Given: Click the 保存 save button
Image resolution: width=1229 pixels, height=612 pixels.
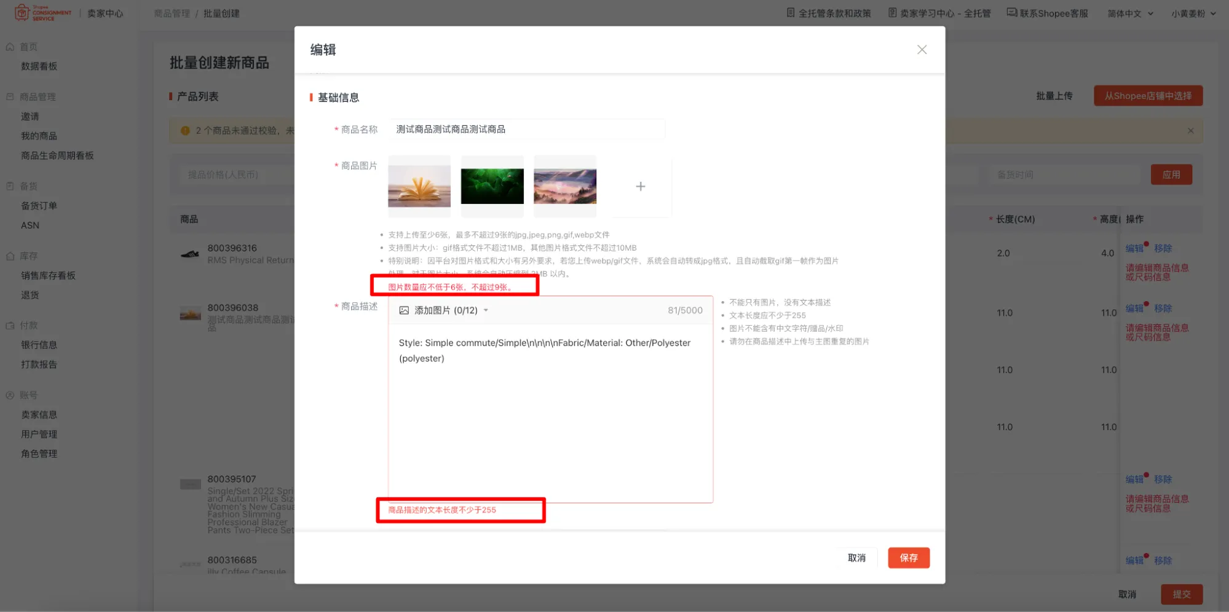Looking at the screenshot, I should [x=909, y=557].
